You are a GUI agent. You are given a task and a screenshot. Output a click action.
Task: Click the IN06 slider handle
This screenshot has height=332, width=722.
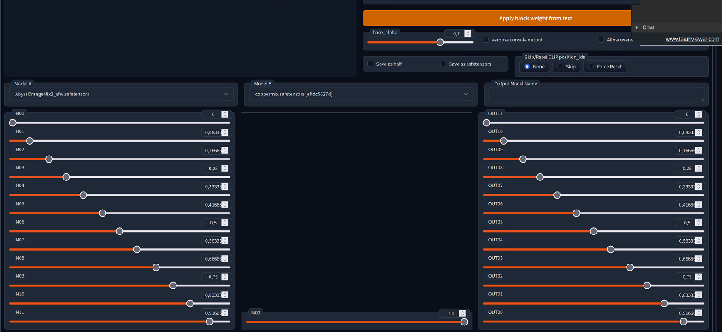120,231
